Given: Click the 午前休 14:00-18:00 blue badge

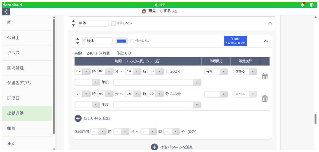Looking at the screenshot, I should 236,41.
